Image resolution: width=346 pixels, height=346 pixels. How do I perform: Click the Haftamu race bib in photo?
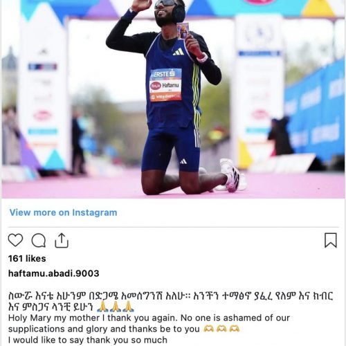tap(165, 85)
